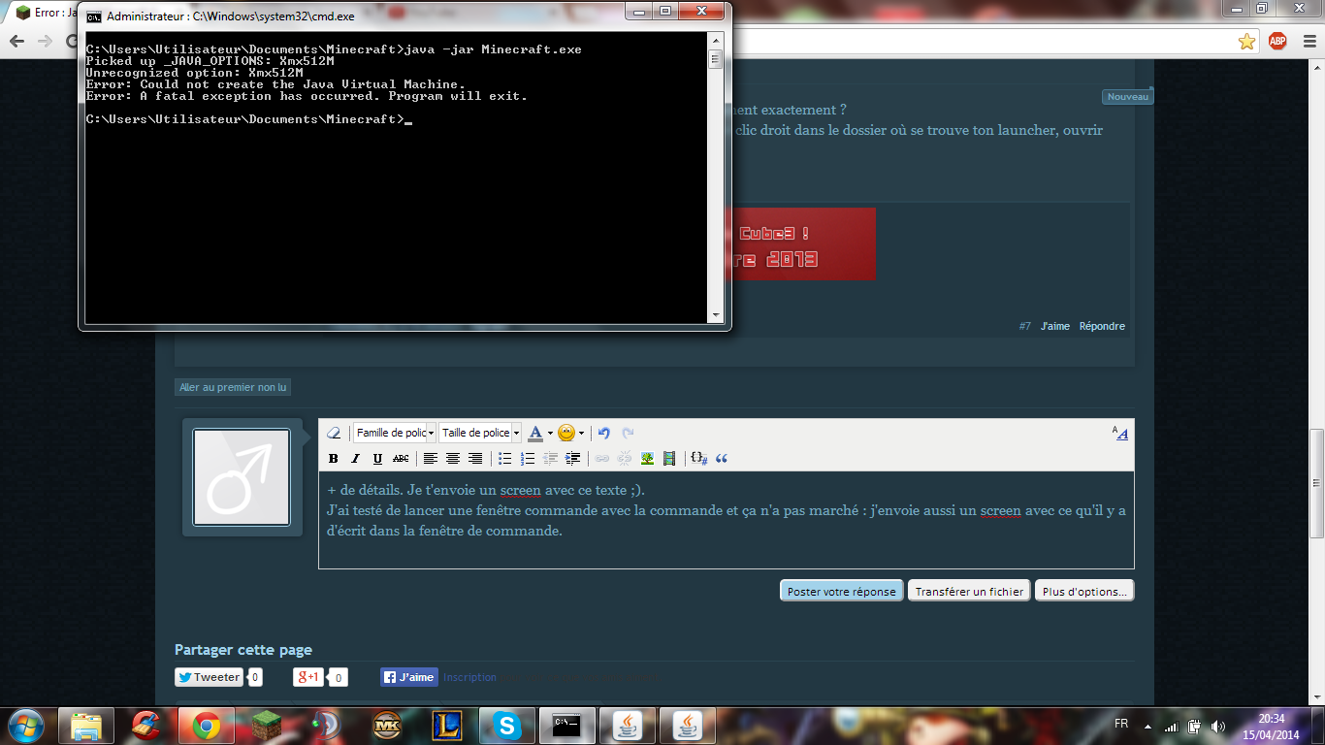
Task: Click Transférer un fichier button
Action: click(969, 591)
